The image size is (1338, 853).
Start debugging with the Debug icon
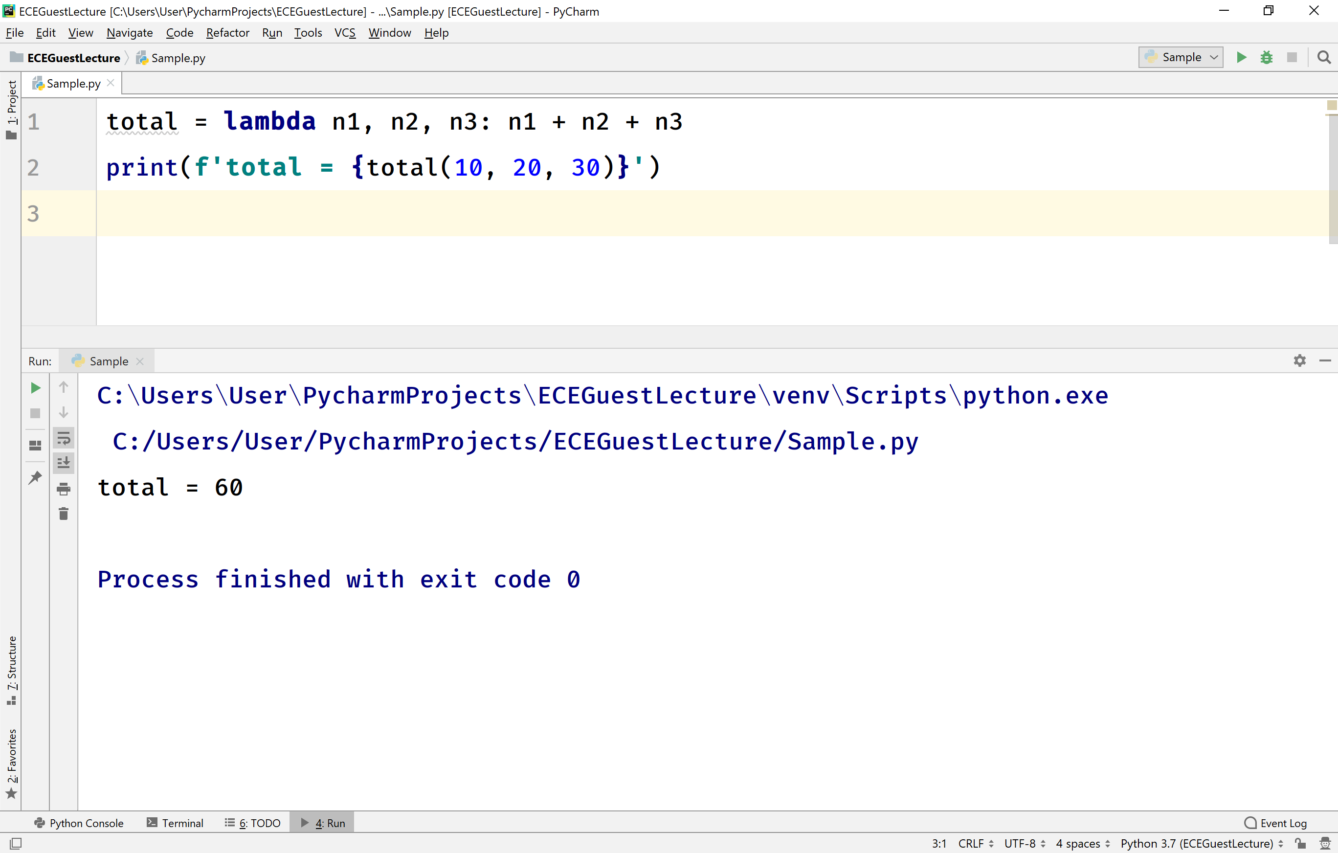pos(1267,57)
